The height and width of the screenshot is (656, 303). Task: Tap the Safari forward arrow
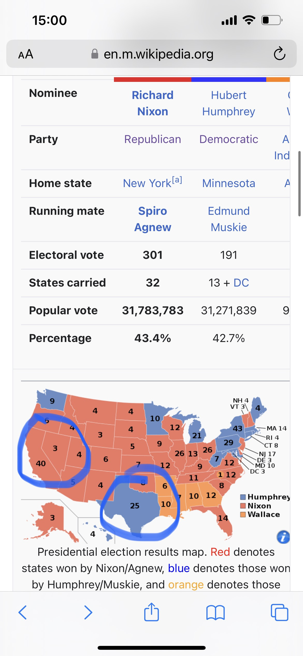[88, 612]
